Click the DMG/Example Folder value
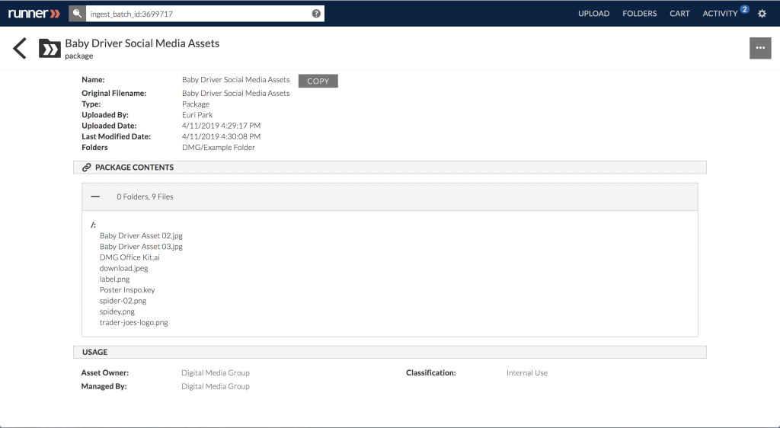Viewport: 780px width, 428px height. pos(219,147)
